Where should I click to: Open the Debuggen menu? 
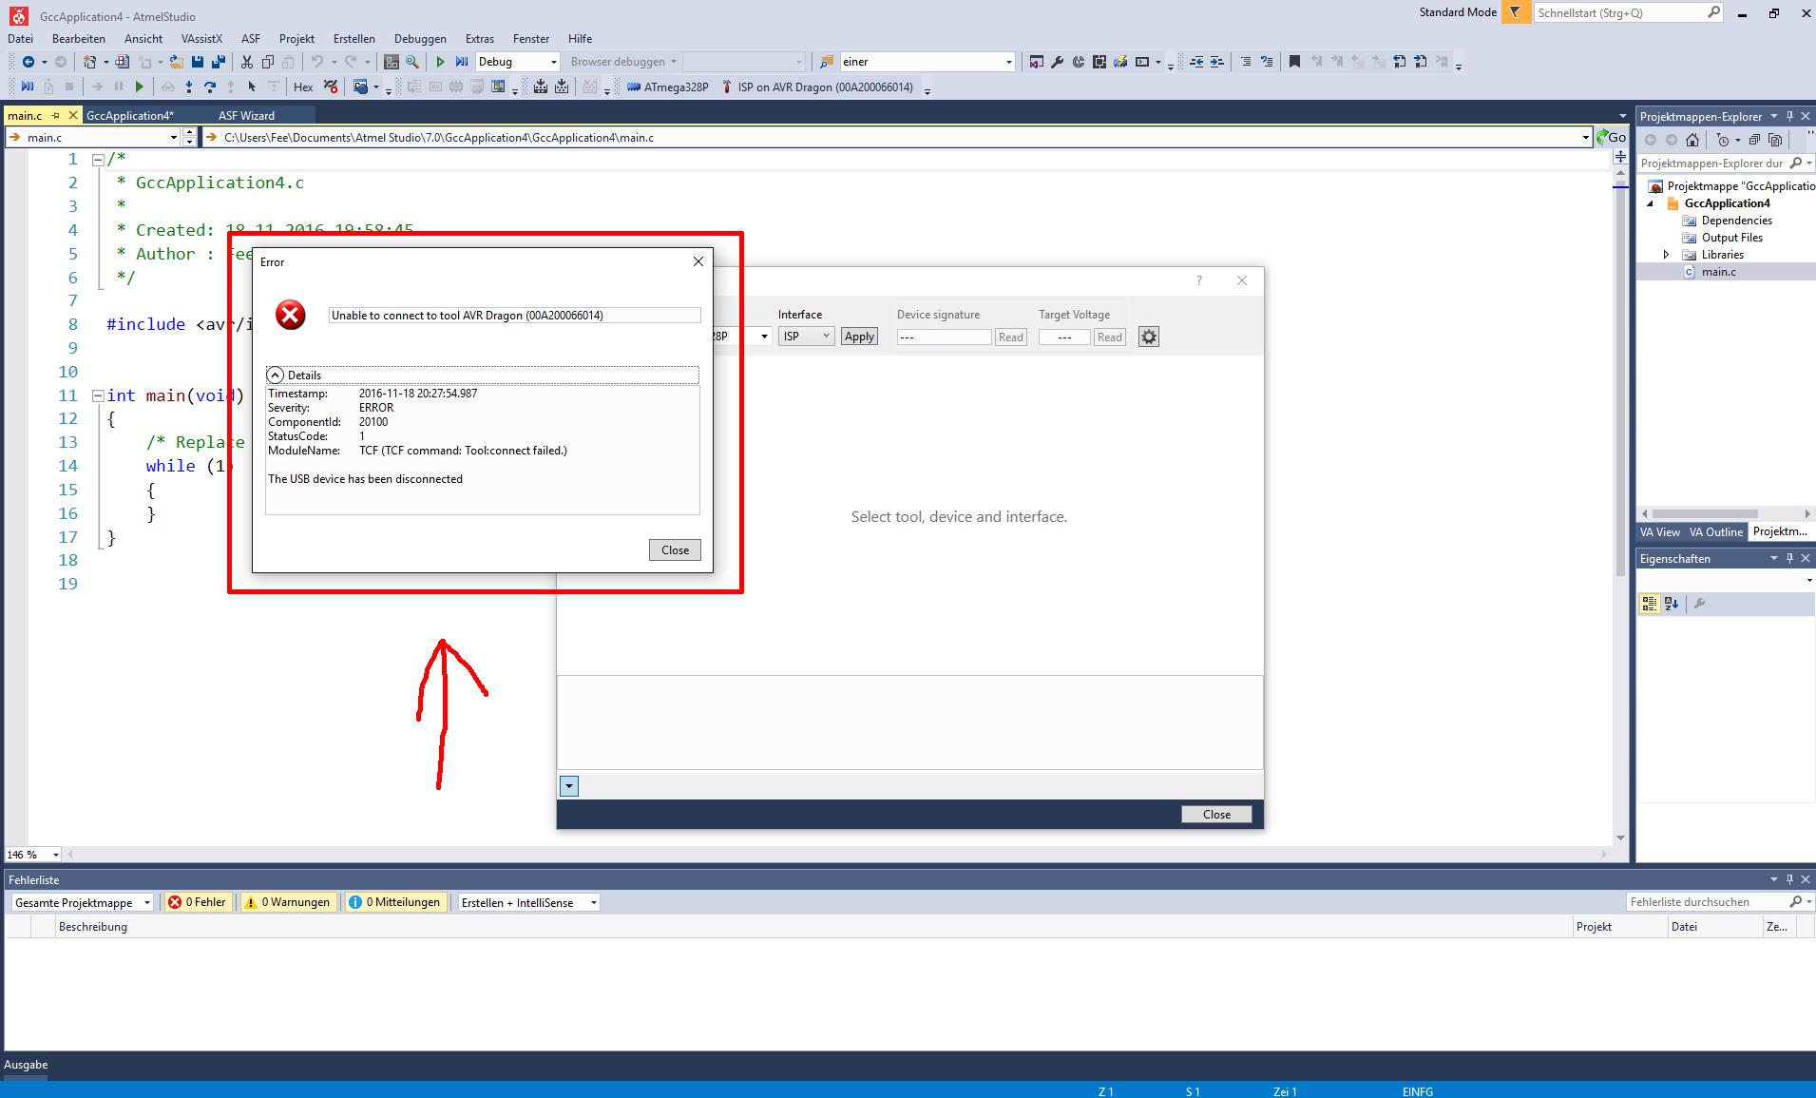[x=420, y=39]
